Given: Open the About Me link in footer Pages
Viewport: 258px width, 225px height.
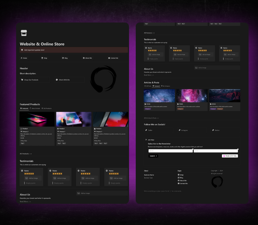Looking at the screenshot, I should (182, 181).
